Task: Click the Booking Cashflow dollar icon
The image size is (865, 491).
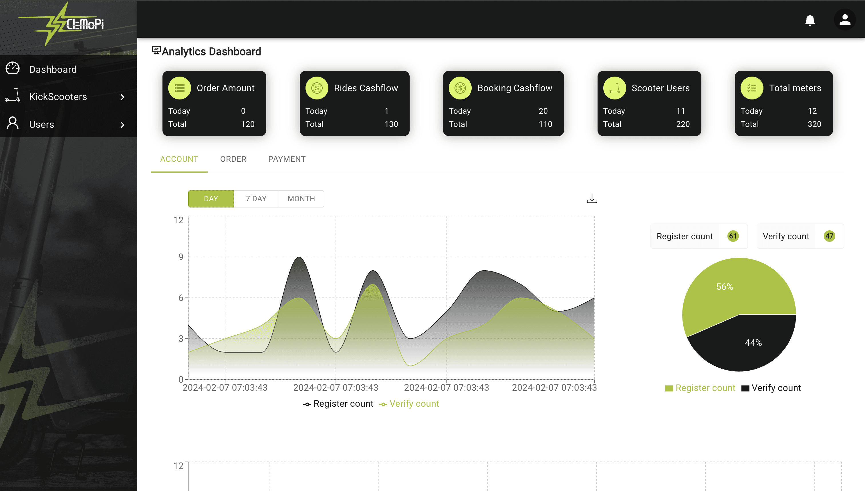Action: point(460,88)
